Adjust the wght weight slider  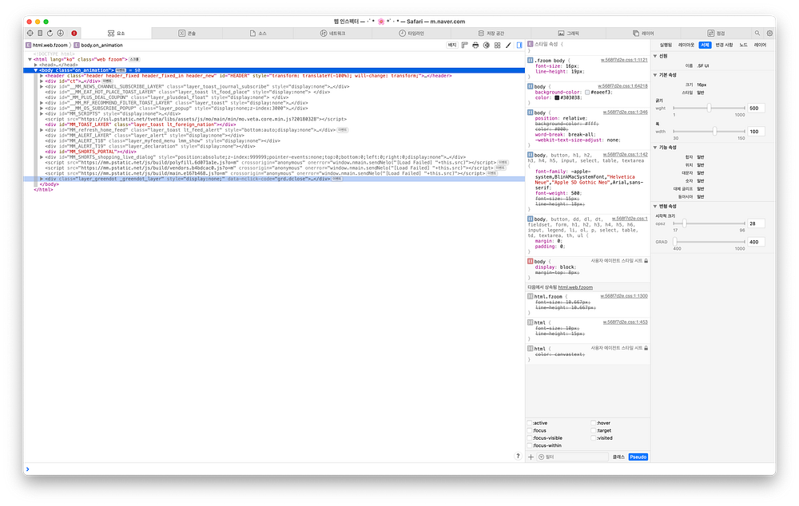[709, 109]
